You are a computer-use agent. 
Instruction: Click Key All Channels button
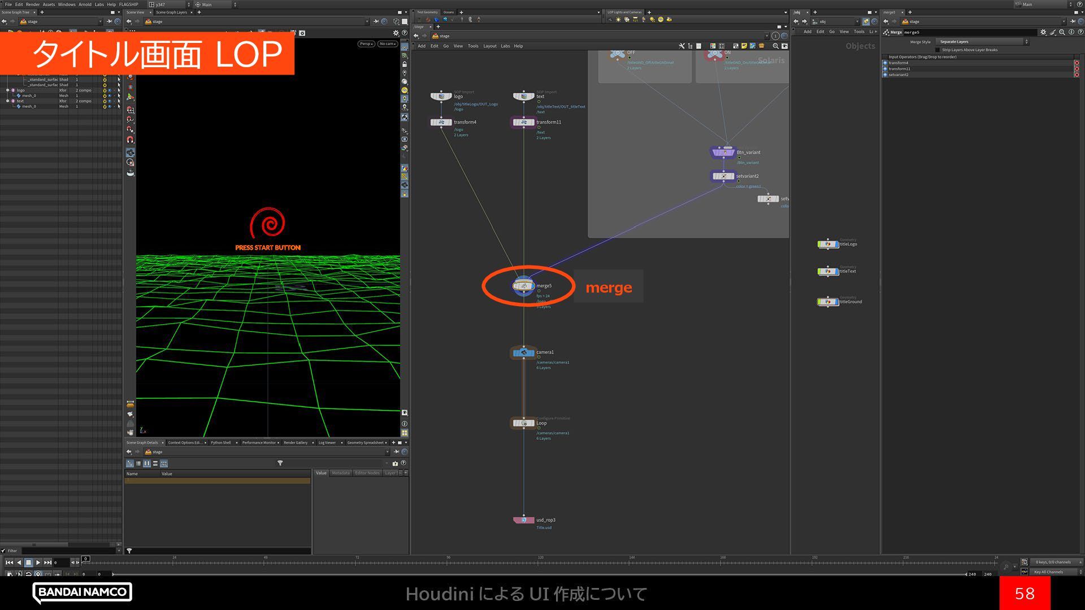(1049, 572)
